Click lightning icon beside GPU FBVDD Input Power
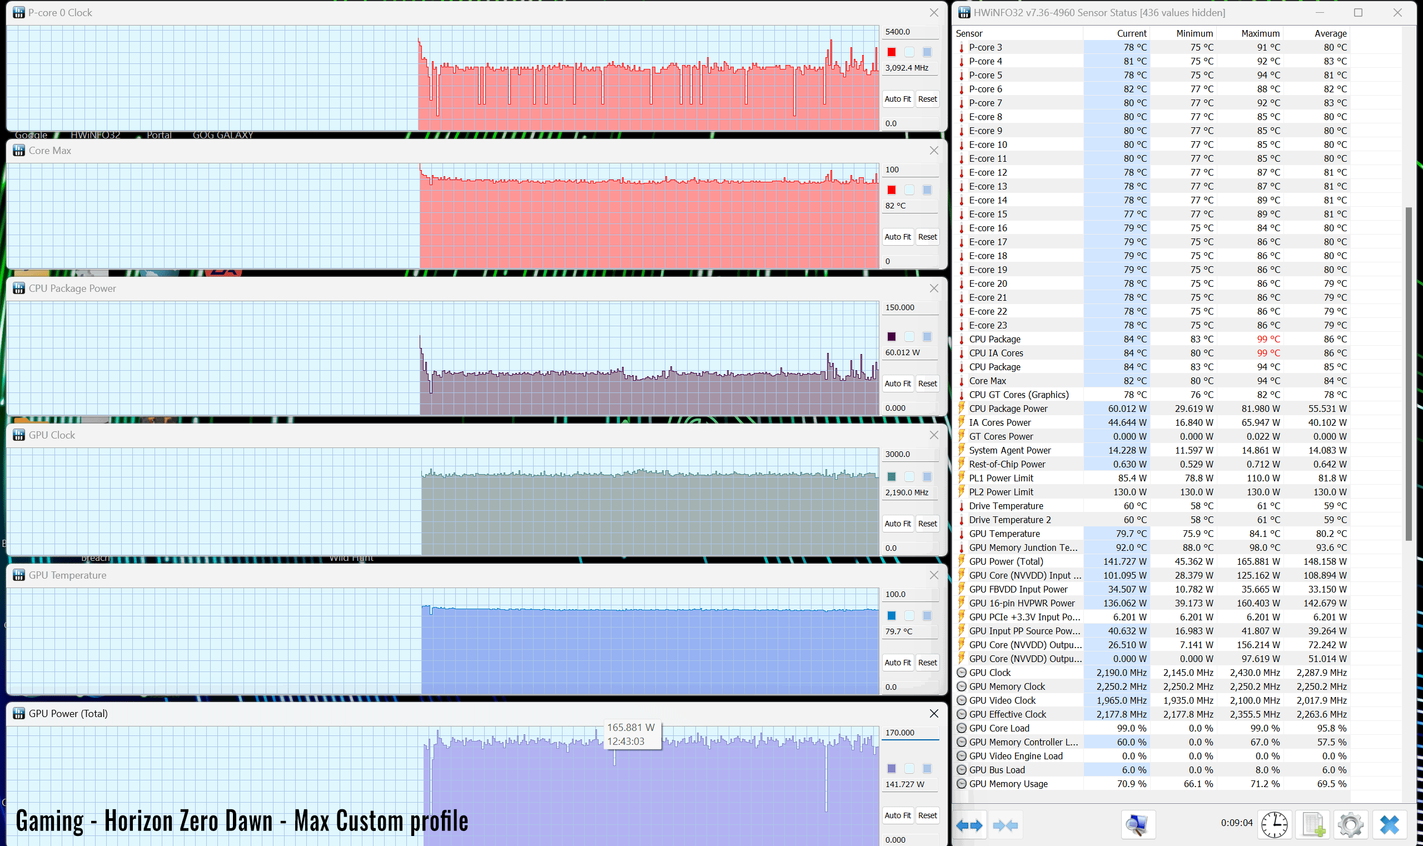This screenshot has height=846, width=1423. pos(961,589)
